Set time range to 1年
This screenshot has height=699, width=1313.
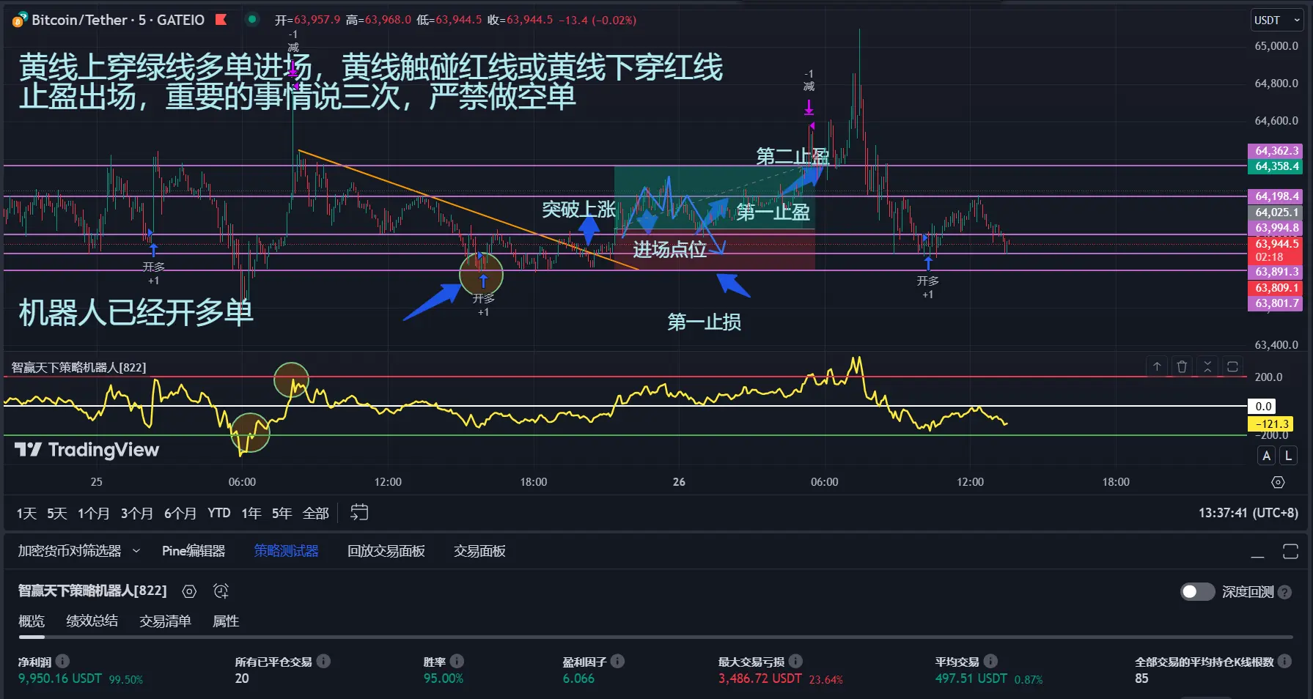point(251,513)
